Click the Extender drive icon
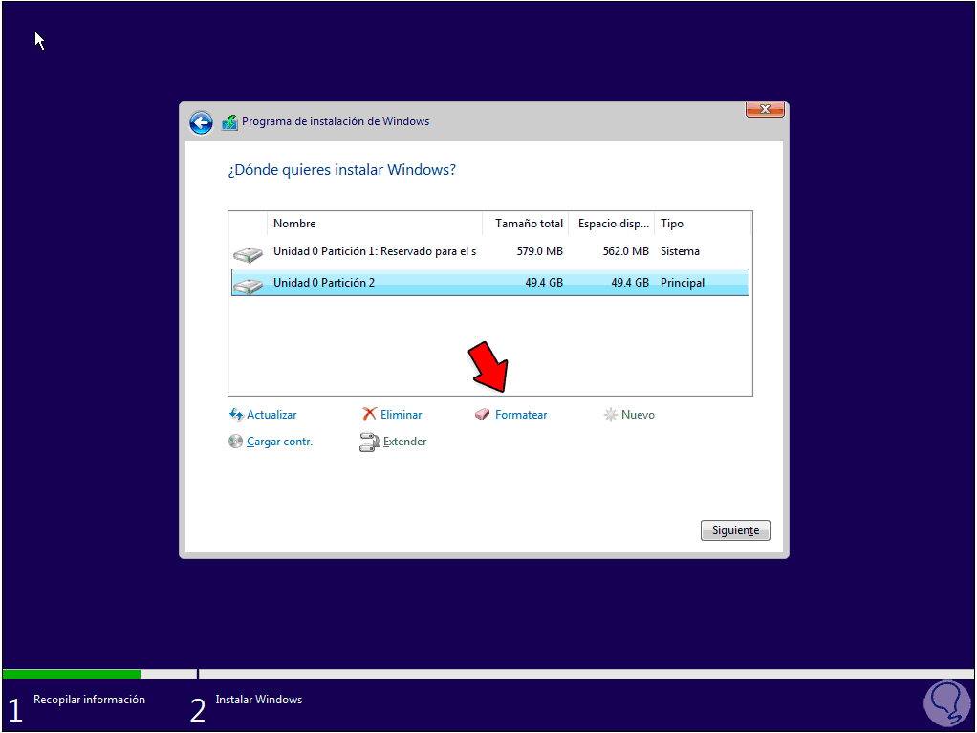The width and height of the screenshot is (977, 733). coord(370,442)
